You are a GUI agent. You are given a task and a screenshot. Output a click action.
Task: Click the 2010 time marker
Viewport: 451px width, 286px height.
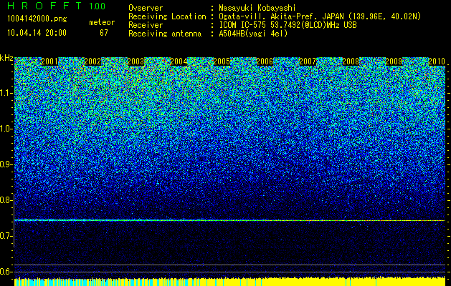tap(437, 61)
